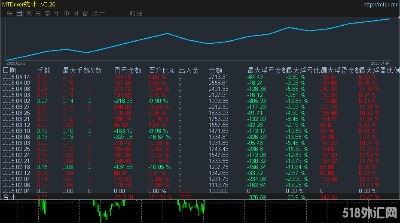Screen dimensions: 400x223
Task: Click the 2025.02.06 chart start label
Action: (x=16, y=63)
